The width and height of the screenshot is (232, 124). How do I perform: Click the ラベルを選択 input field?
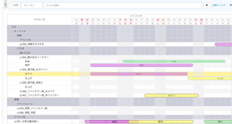[x=123, y=5]
